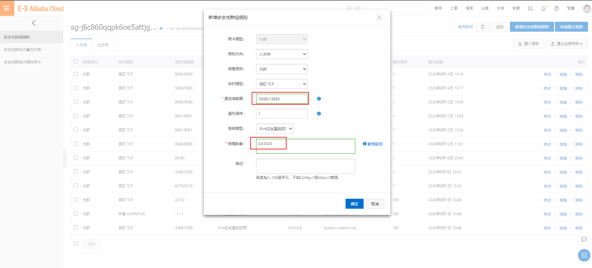Open the notification bell

pyautogui.click(x=544, y=8)
